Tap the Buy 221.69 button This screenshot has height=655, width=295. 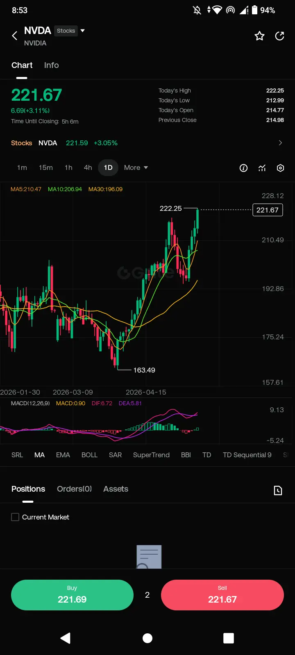click(x=72, y=595)
